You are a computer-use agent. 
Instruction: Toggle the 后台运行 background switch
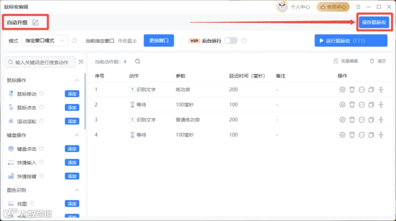click(231, 40)
